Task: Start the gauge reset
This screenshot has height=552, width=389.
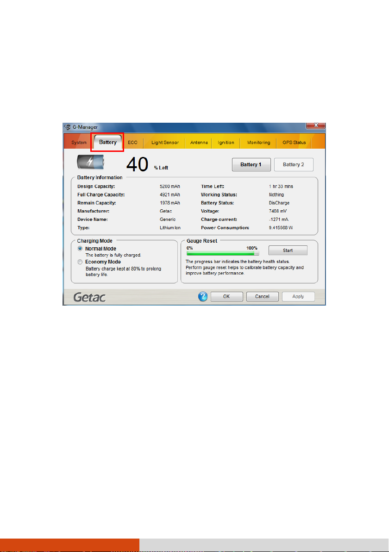Action: pyautogui.click(x=288, y=251)
